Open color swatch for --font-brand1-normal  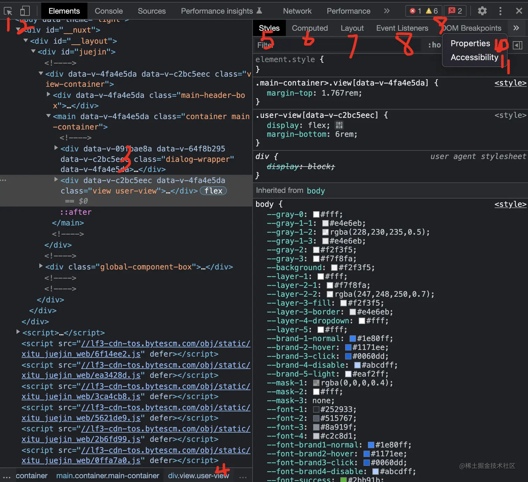371,445
